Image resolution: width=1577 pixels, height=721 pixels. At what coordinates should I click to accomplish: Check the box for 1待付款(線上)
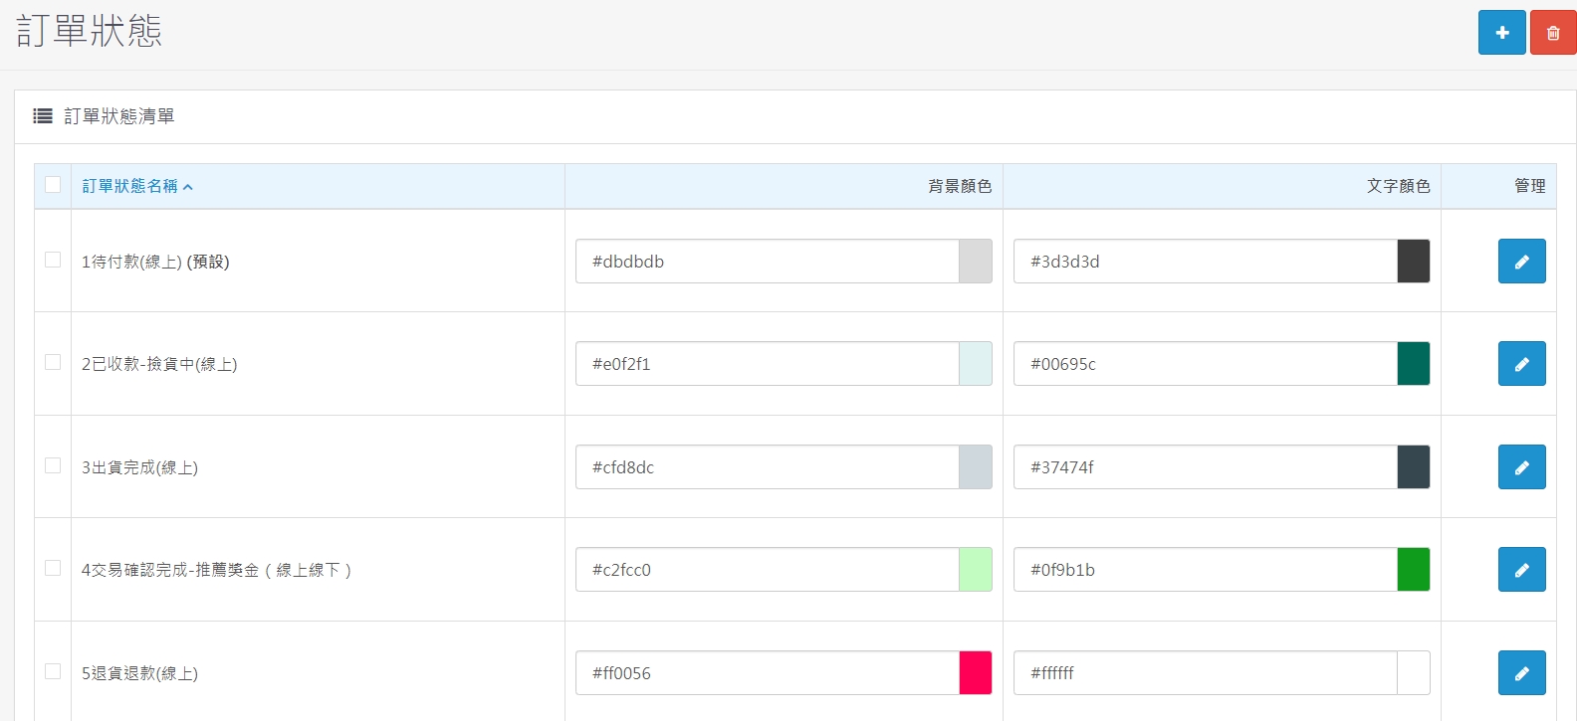[53, 260]
